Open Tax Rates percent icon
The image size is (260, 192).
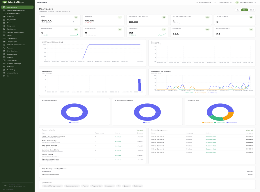[4, 29]
